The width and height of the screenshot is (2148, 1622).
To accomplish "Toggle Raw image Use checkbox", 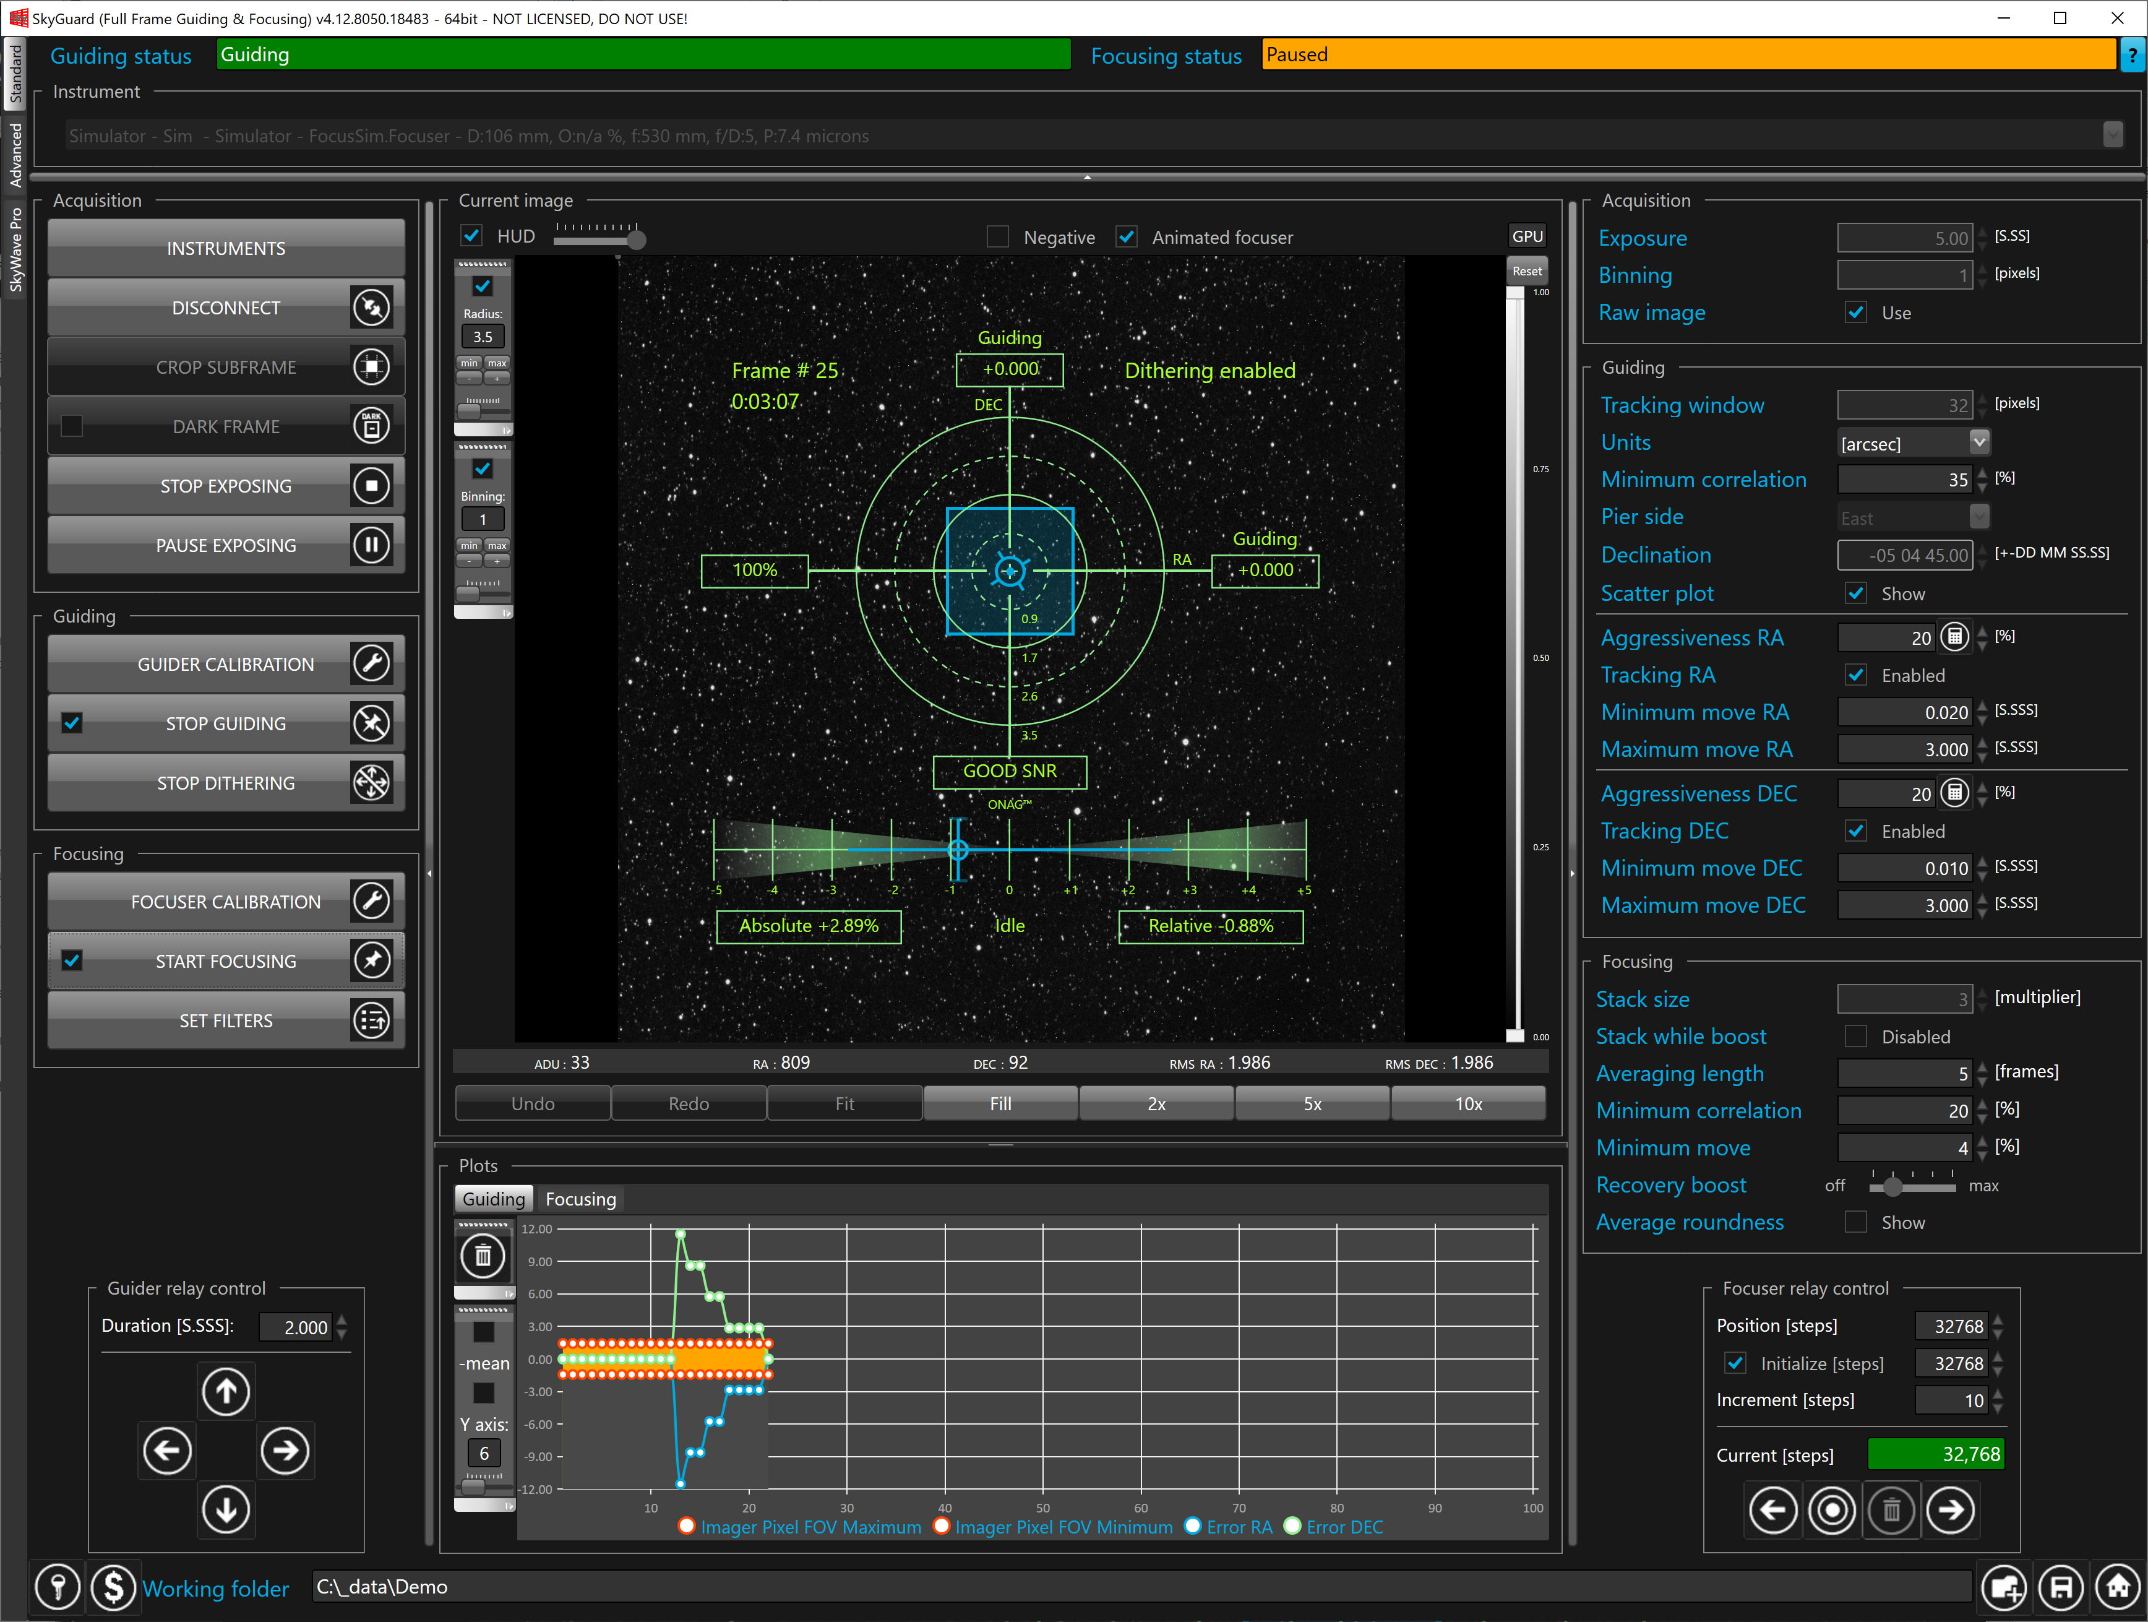I will click(1856, 313).
